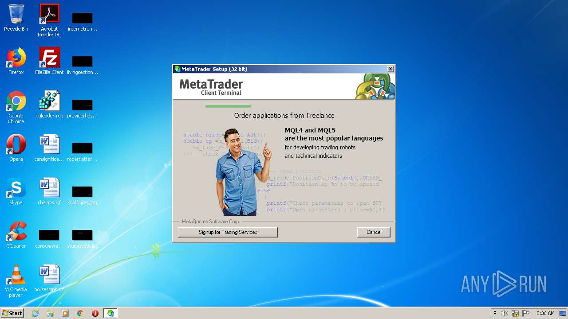Click the taskbar clock showing 8:36 AM

545,313
